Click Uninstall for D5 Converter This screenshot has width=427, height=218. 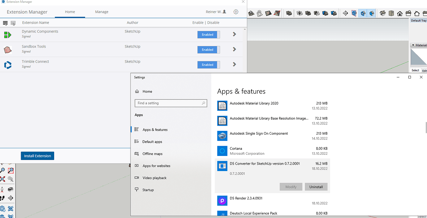(x=316, y=187)
